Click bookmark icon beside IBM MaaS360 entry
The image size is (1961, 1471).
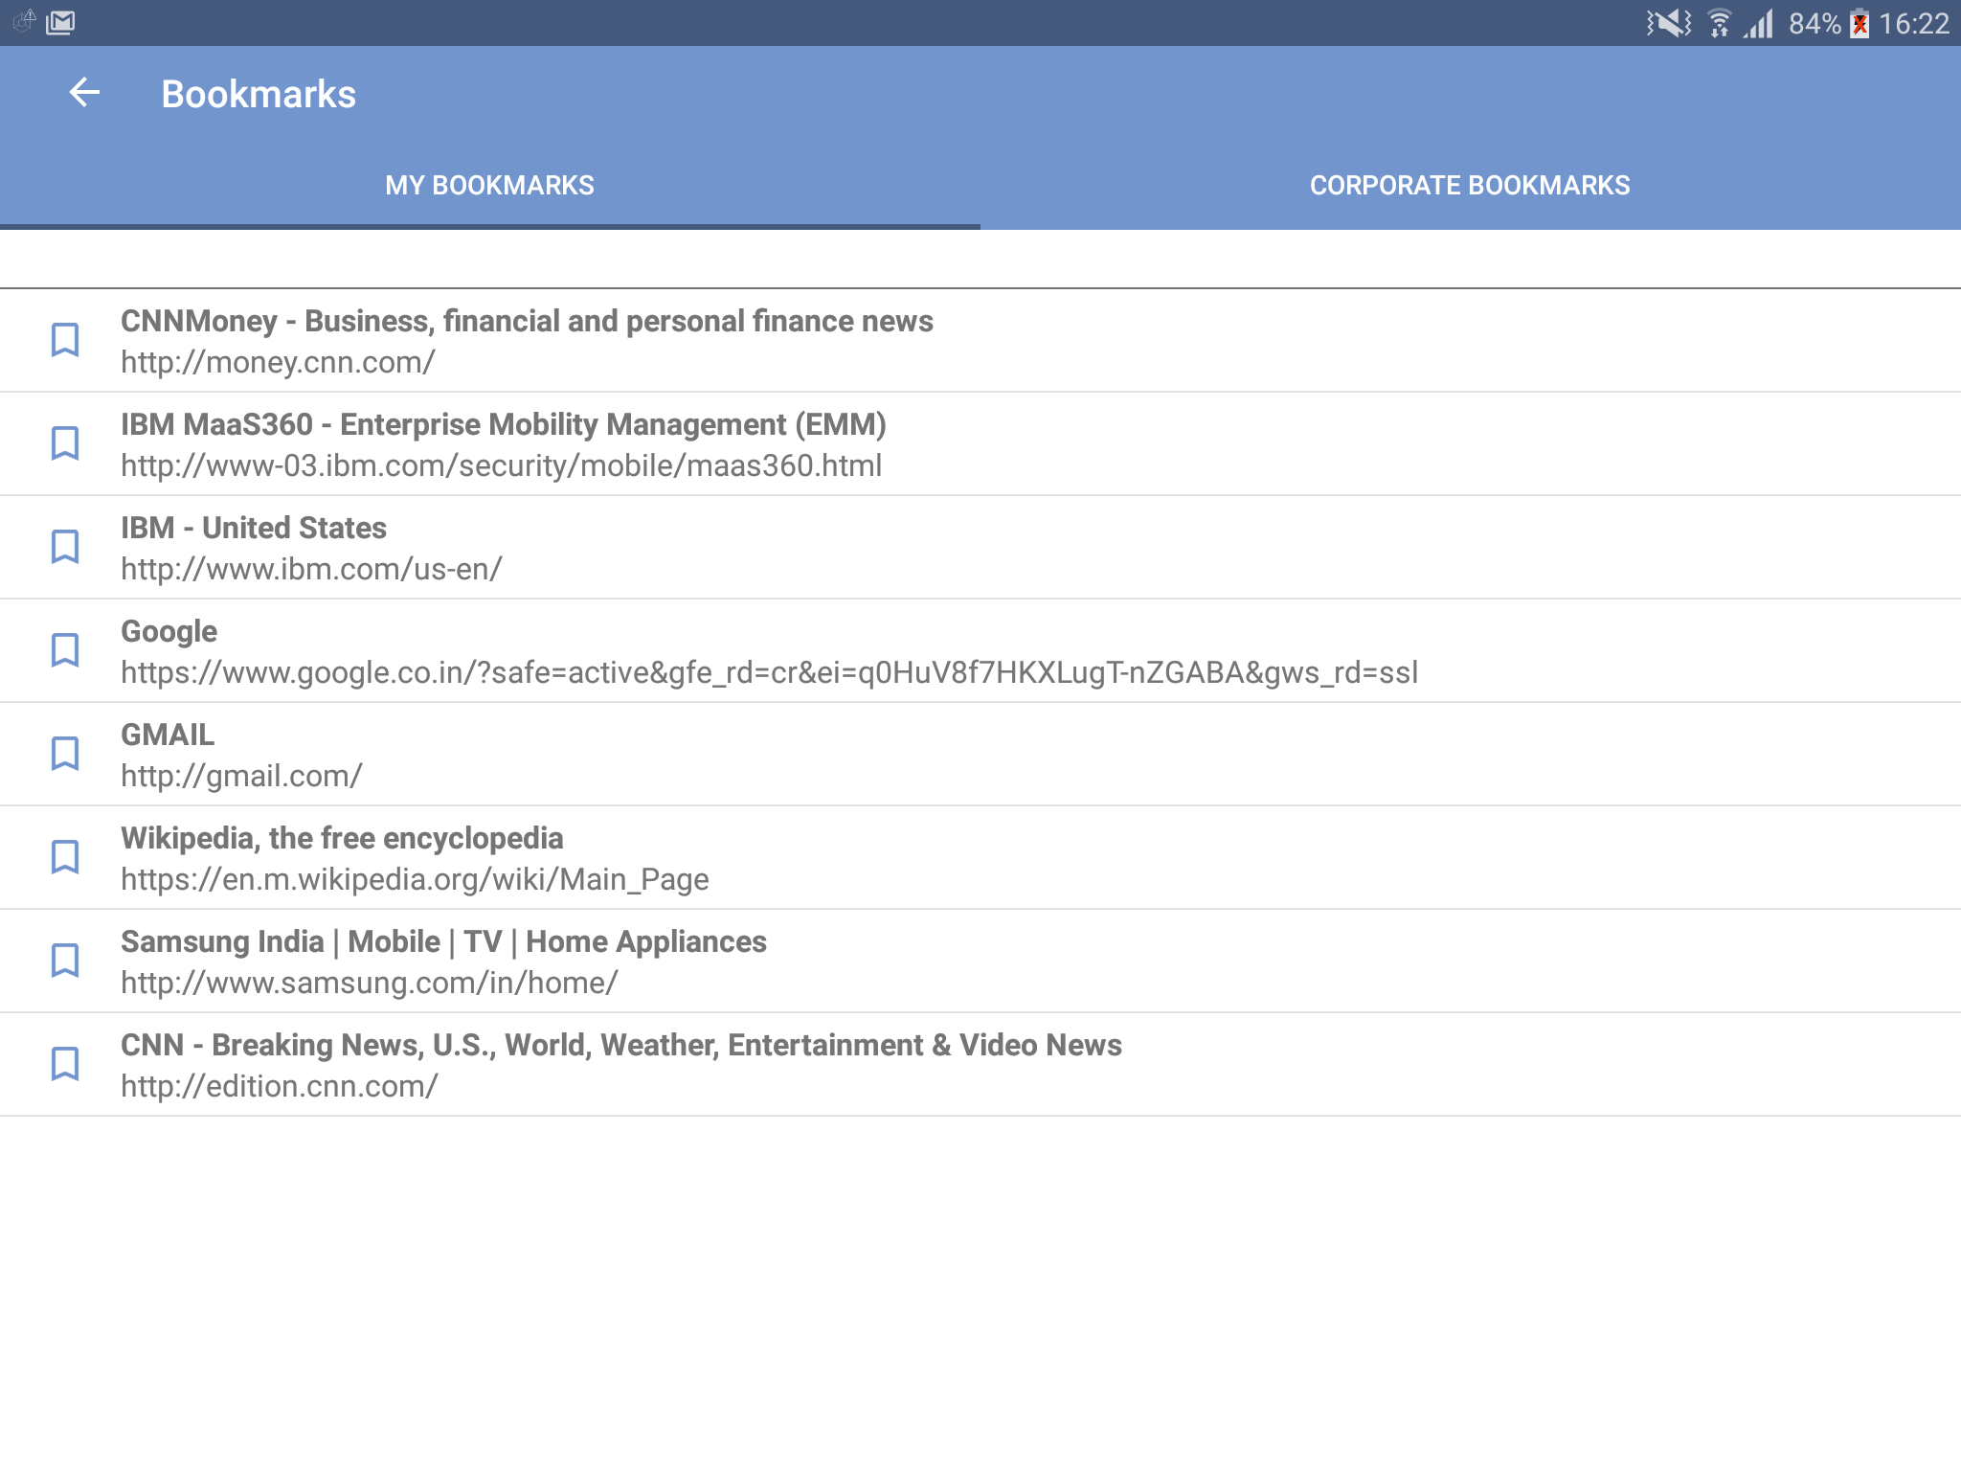coord(65,443)
